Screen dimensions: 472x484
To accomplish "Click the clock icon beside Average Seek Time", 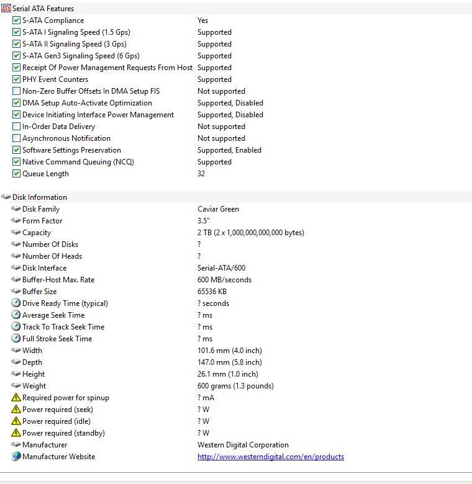I will pos(16,315).
